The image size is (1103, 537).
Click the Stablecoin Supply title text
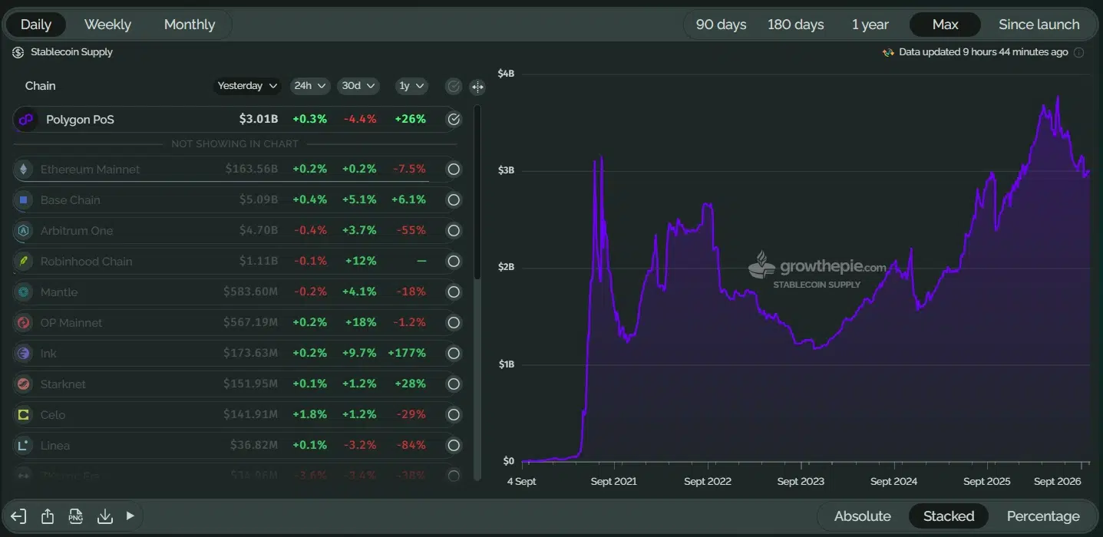pyautogui.click(x=71, y=52)
